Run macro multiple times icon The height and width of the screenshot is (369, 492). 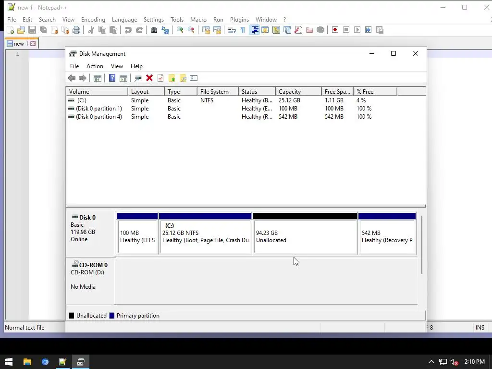pyautogui.click(x=368, y=30)
